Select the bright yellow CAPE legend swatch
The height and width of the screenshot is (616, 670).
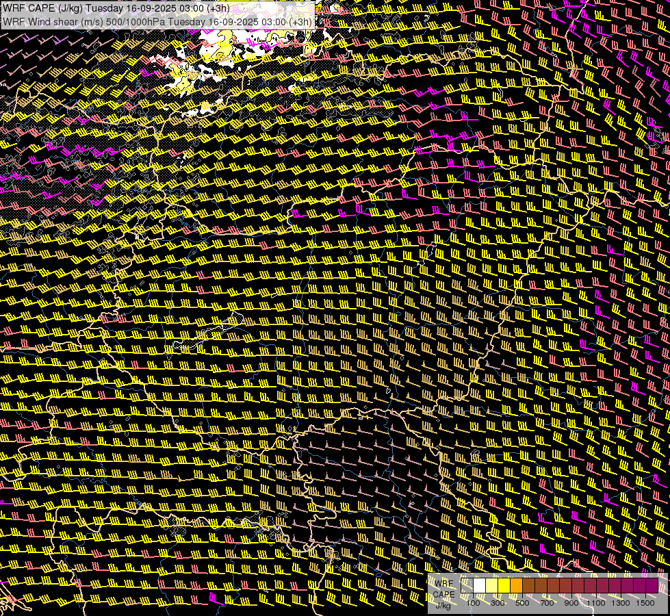[504, 586]
